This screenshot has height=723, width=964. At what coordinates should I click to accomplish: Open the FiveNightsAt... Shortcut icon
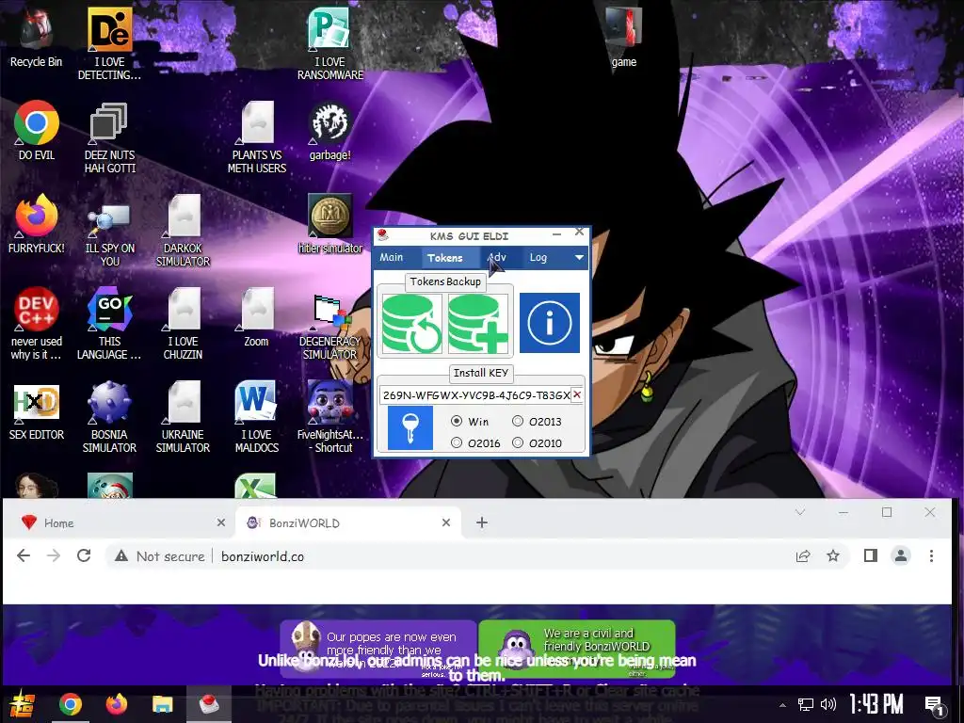click(x=330, y=417)
